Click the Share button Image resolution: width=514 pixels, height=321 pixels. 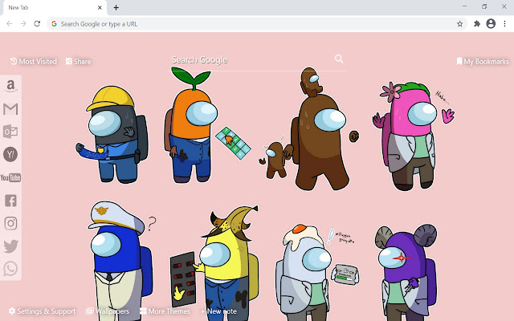coord(79,62)
